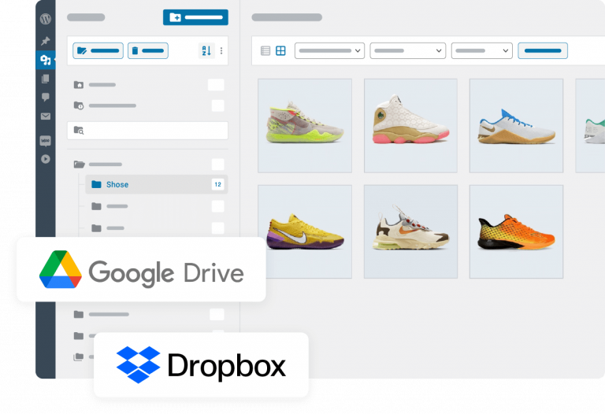Select the neon green basketball shoe thumbnail
This screenshot has width=605, height=414.
(x=305, y=126)
